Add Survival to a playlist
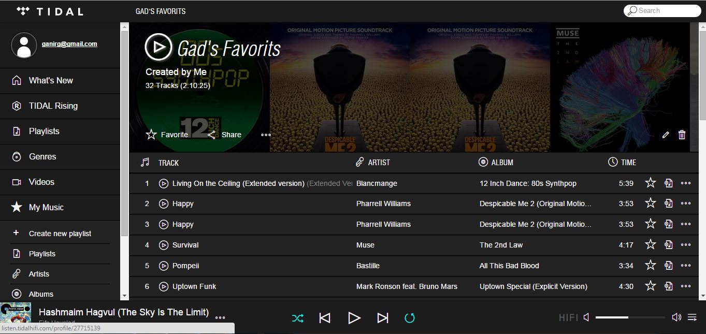706x334 pixels. tap(669, 244)
